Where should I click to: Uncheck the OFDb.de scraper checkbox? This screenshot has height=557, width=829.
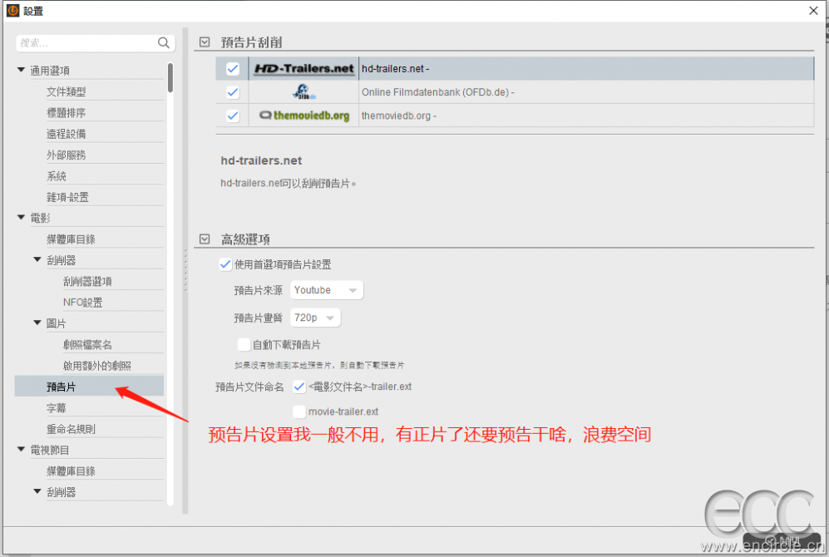click(x=233, y=92)
